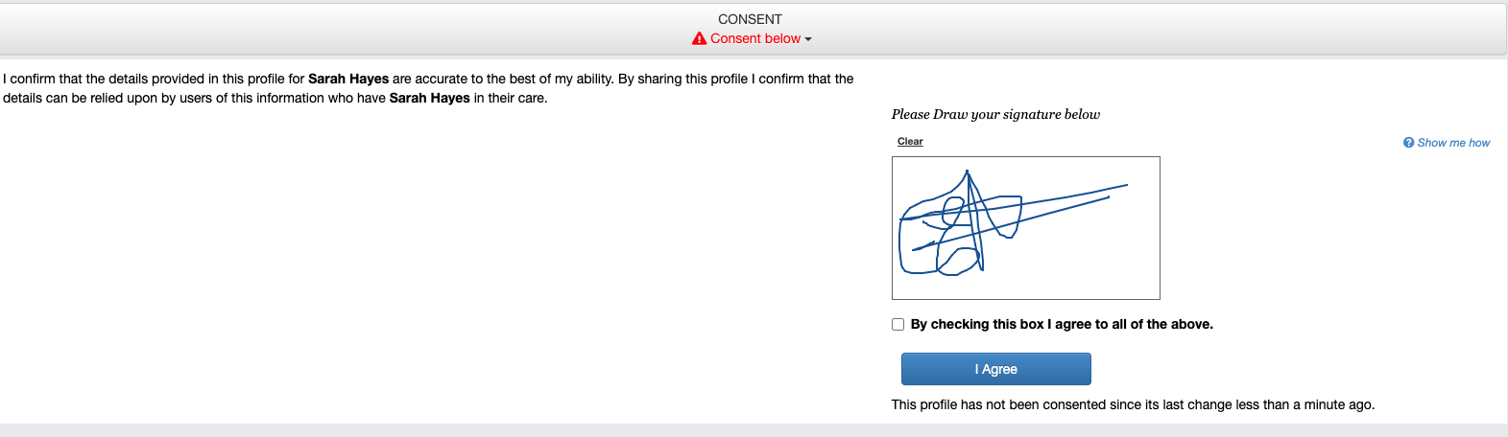Open the Show me how help link
The width and height of the screenshot is (1508, 437).
coord(1453,143)
